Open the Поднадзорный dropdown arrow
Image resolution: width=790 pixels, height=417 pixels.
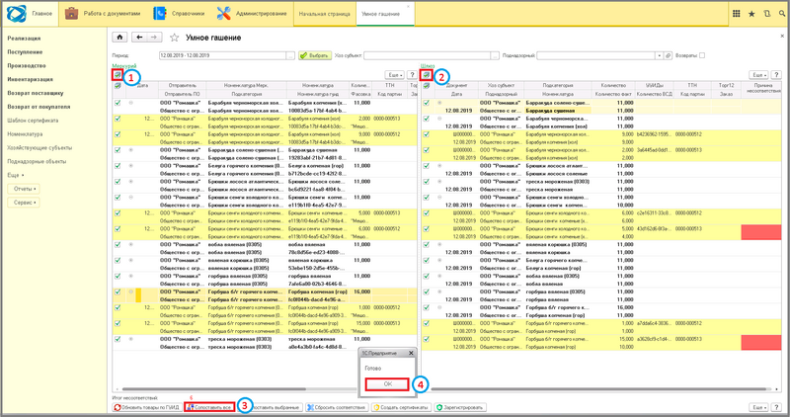tap(659, 55)
